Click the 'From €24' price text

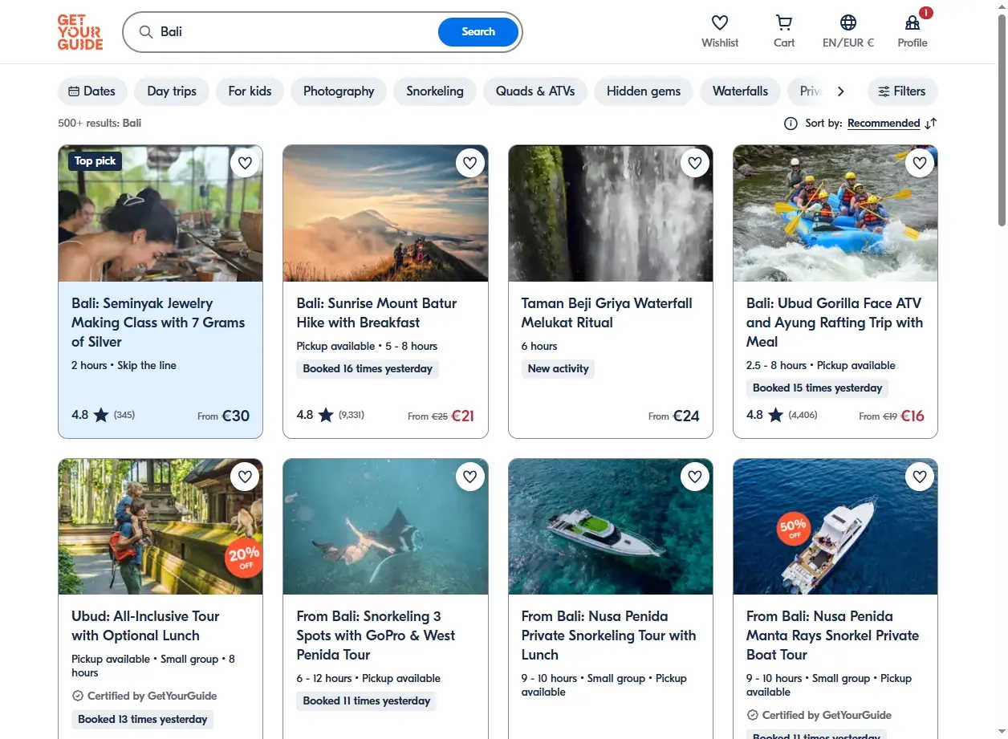674,416
